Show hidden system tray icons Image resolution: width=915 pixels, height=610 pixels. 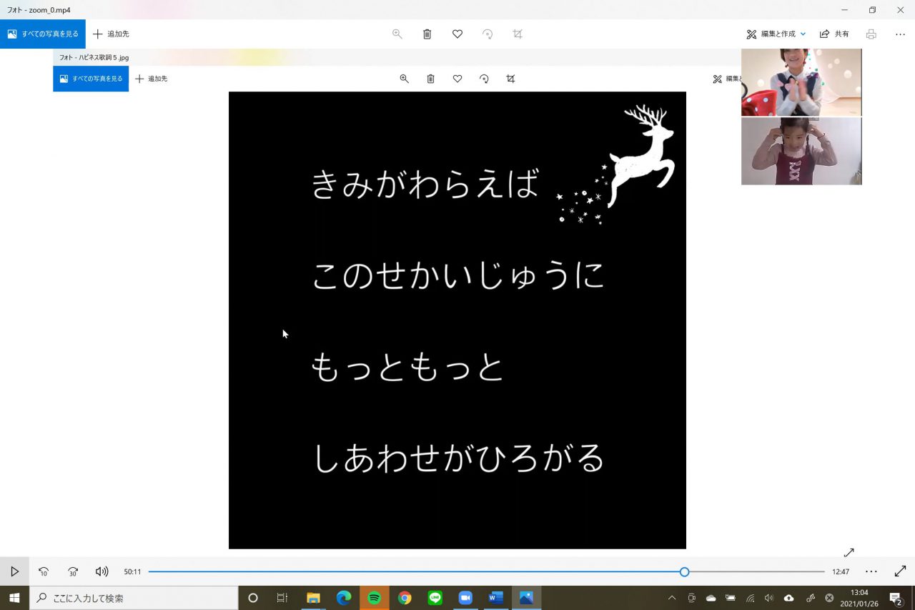671,598
